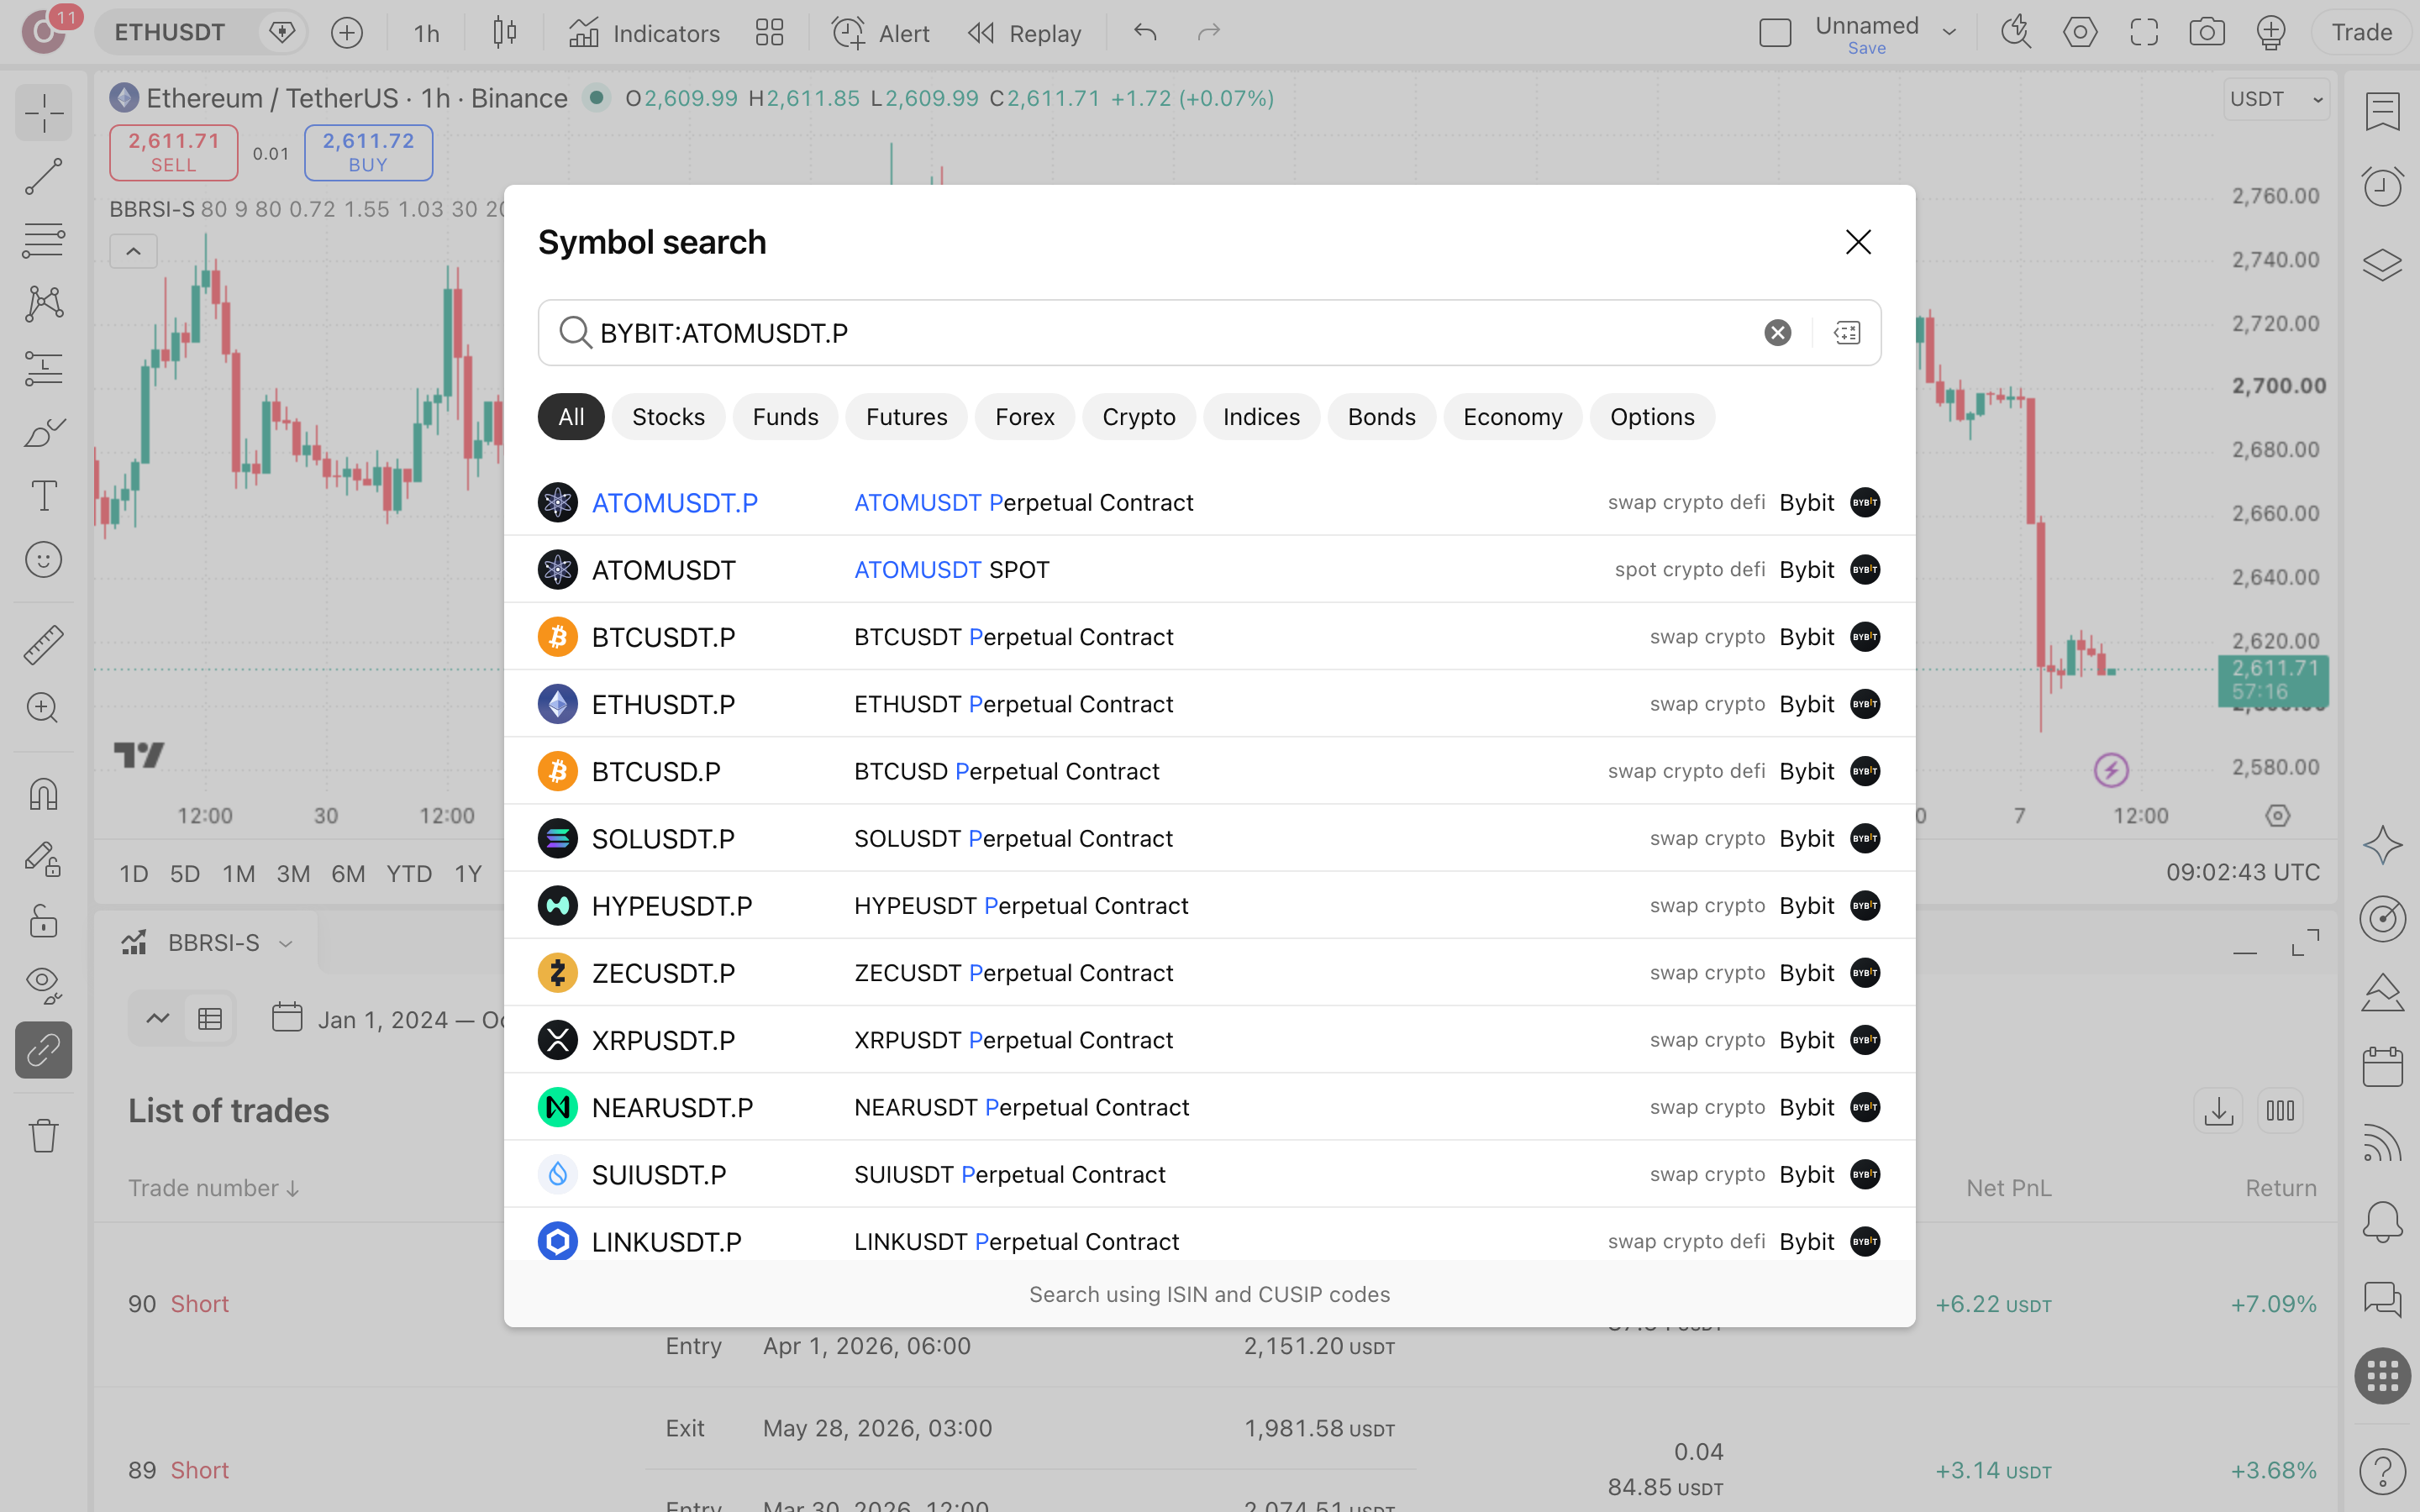Select the Stocks filter tab
The image size is (2420, 1512).
click(668, 417)
